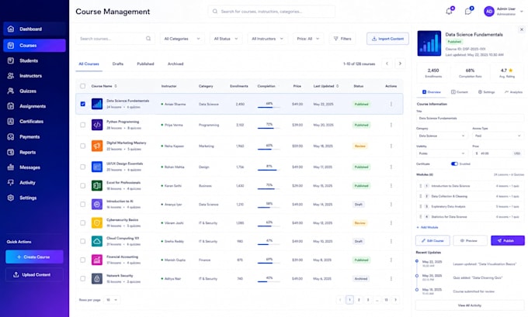Expand the admin user menu chevron
The height and width of the screenshot is (317, 528).
(x=522, y=12)
